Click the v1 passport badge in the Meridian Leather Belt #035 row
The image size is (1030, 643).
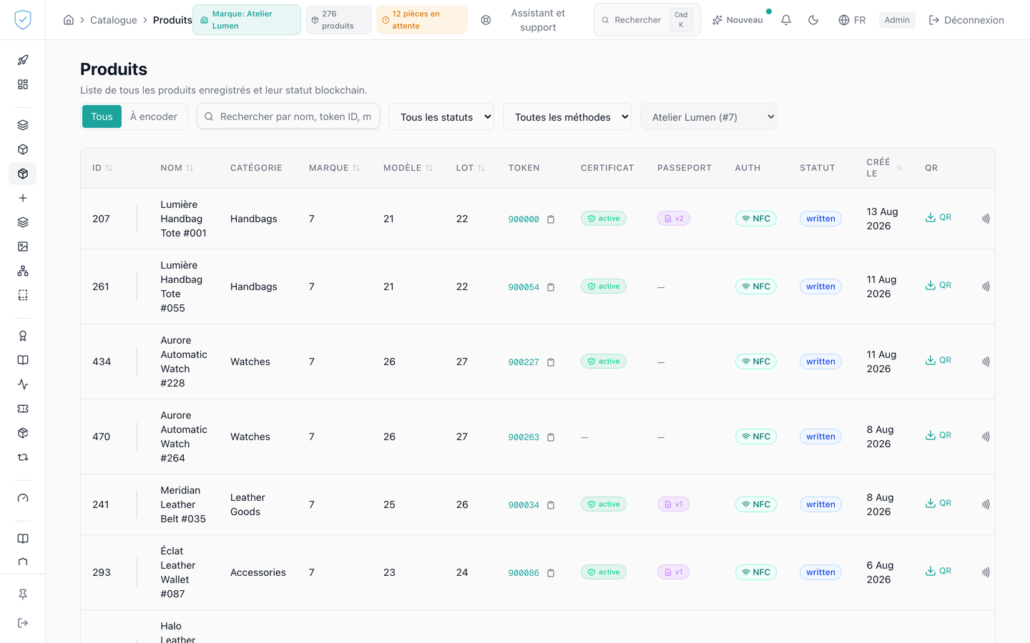(673, 504)
